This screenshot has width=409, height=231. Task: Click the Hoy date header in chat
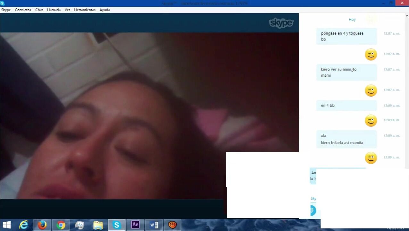352,20
